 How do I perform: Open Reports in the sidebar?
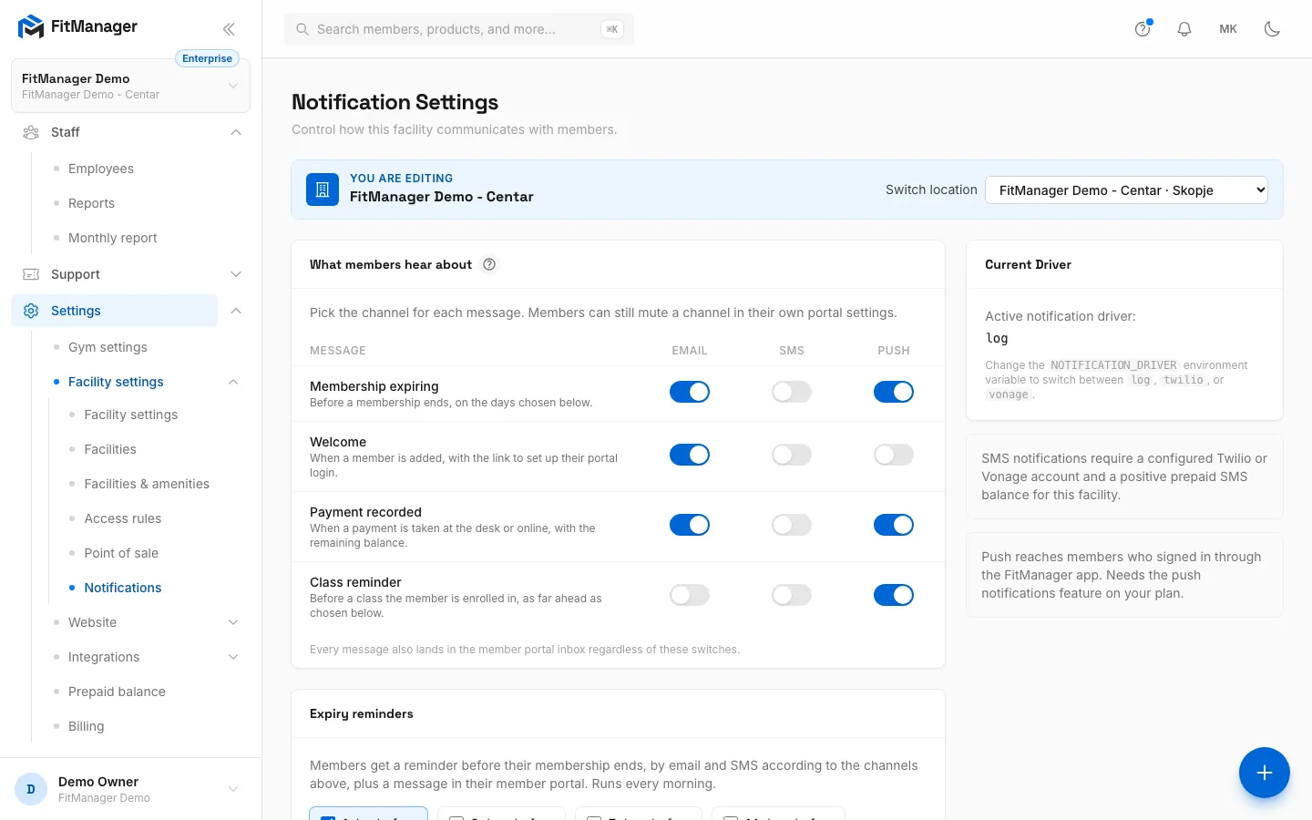91,203
